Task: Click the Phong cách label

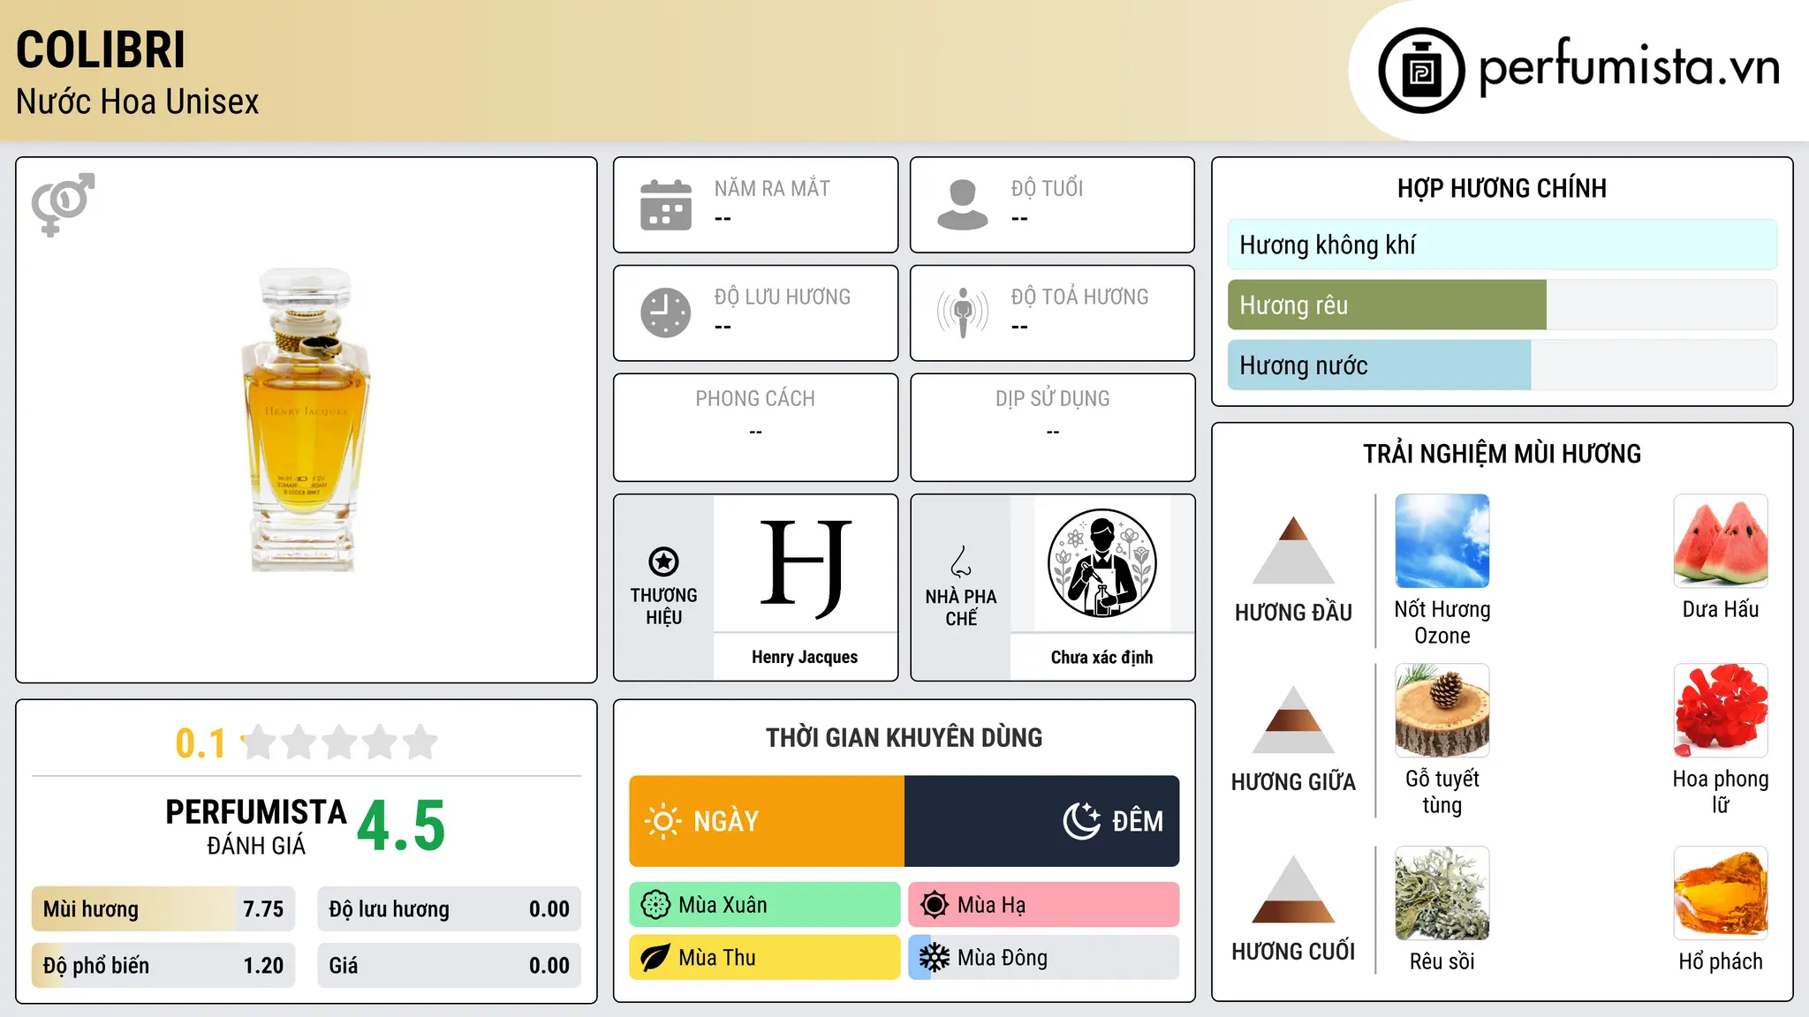Action: point(755,399)
